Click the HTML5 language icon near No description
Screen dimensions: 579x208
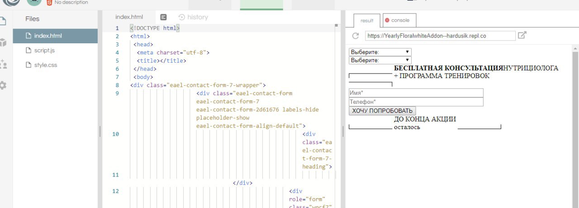pos(49,2)
